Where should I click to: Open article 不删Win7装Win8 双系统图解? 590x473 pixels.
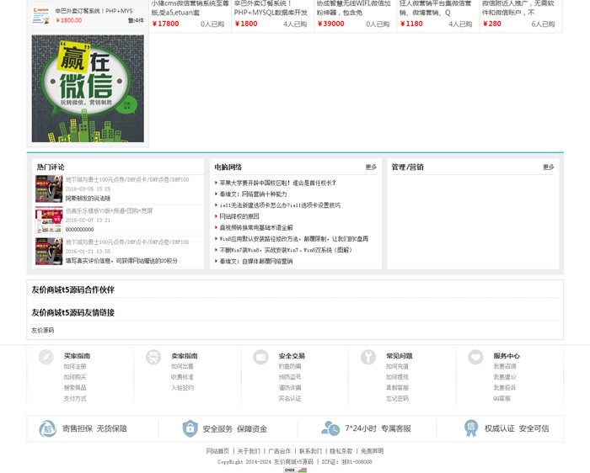(x=286, y=250)
